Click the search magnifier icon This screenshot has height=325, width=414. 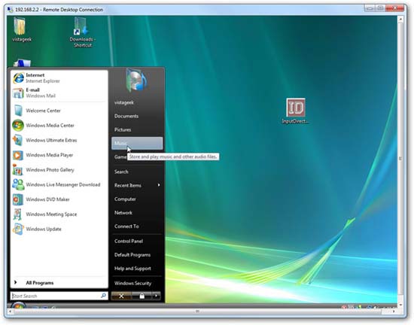pos(103,296)
